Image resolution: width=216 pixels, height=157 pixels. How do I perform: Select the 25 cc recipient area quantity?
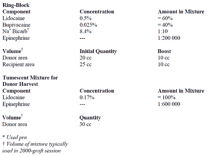coord(86,64)
